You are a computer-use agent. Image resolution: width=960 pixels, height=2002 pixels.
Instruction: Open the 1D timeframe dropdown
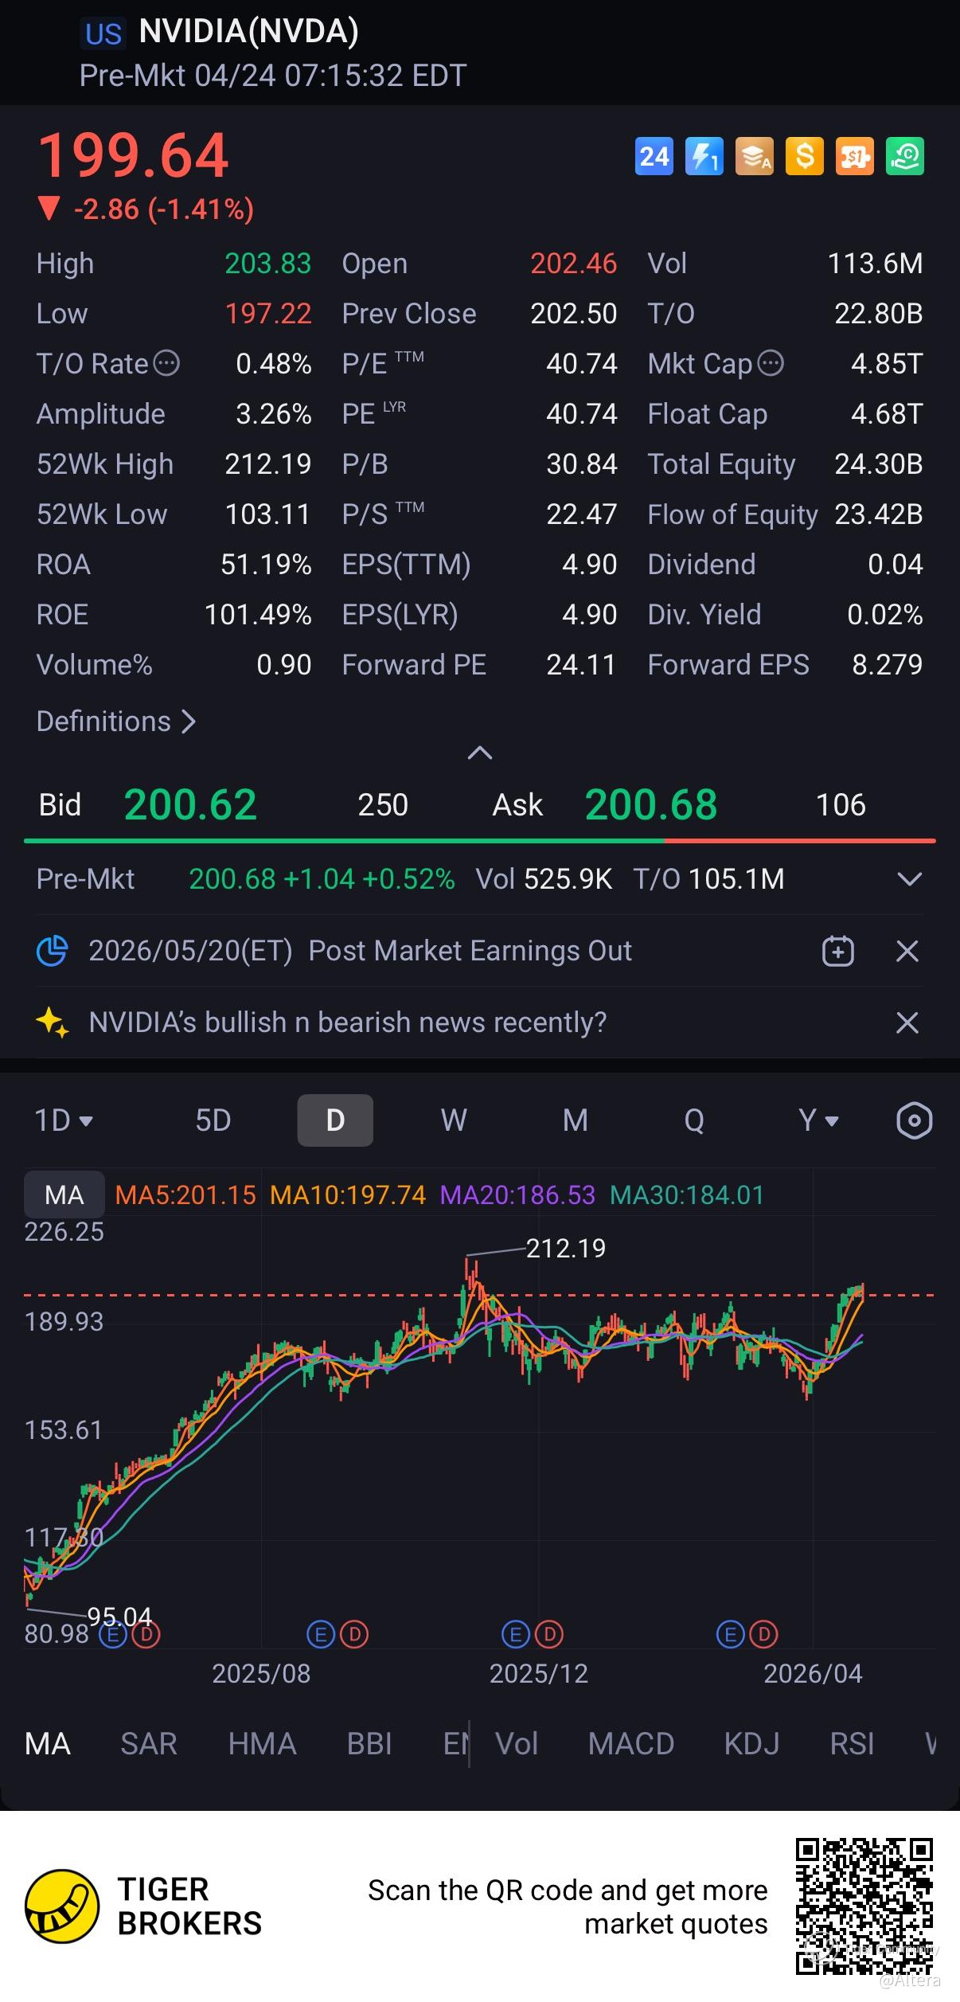tap(64, 1120)
